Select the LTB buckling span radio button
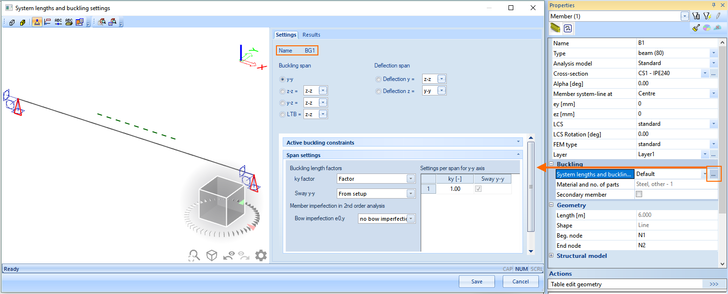This screenshot has height=294, width=728. pos(282,114)
